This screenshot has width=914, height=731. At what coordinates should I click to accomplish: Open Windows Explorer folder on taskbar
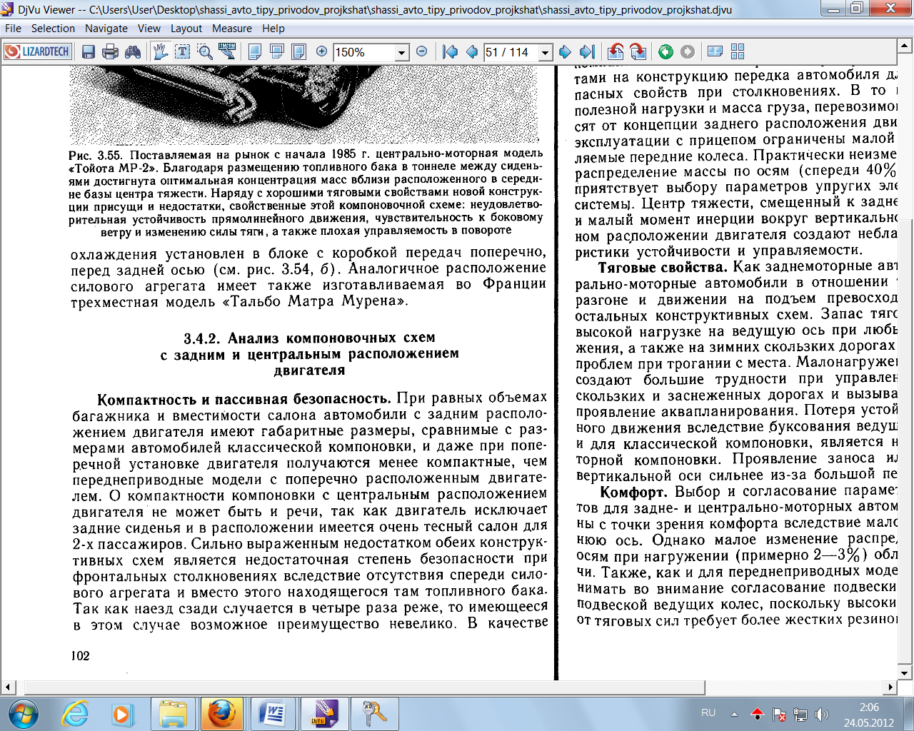[x=172, y=713]
